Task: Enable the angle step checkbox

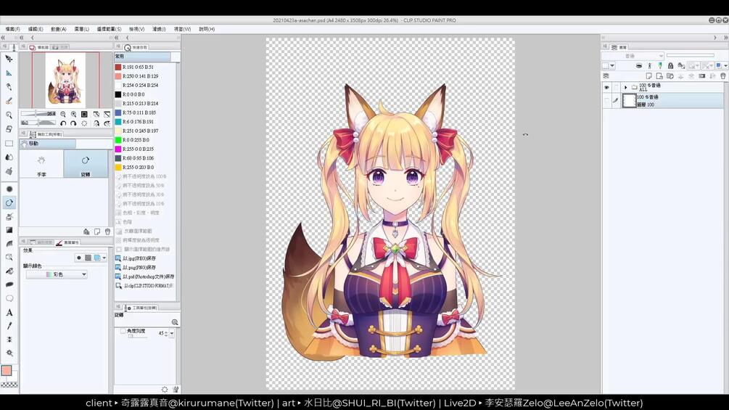Action: point(123,331)
